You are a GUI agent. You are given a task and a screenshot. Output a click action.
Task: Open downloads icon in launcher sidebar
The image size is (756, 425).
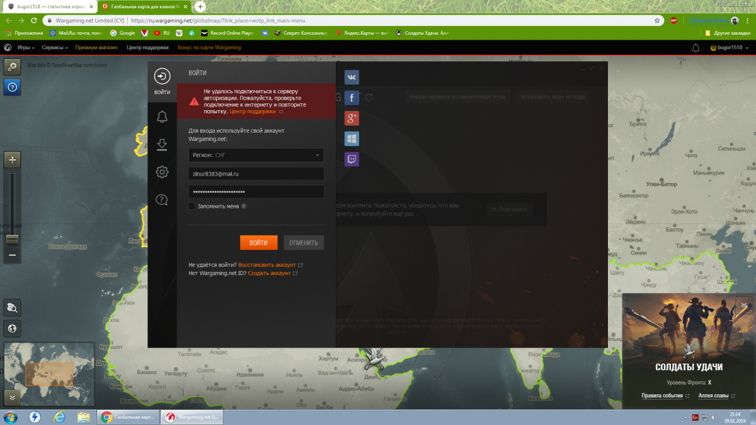point(162,145)
